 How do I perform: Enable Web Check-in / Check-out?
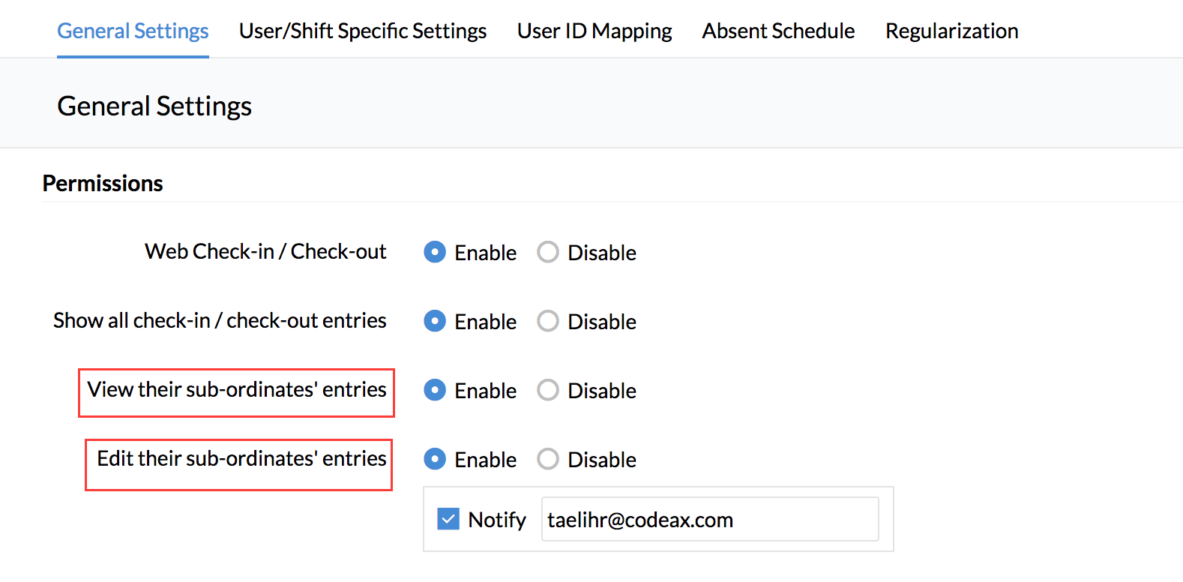point(435,252)
